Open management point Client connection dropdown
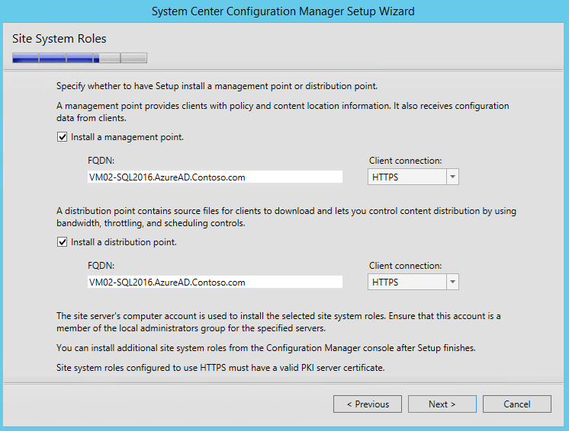The width and height of the screenshot is (569, 431). tap(413, 177)
